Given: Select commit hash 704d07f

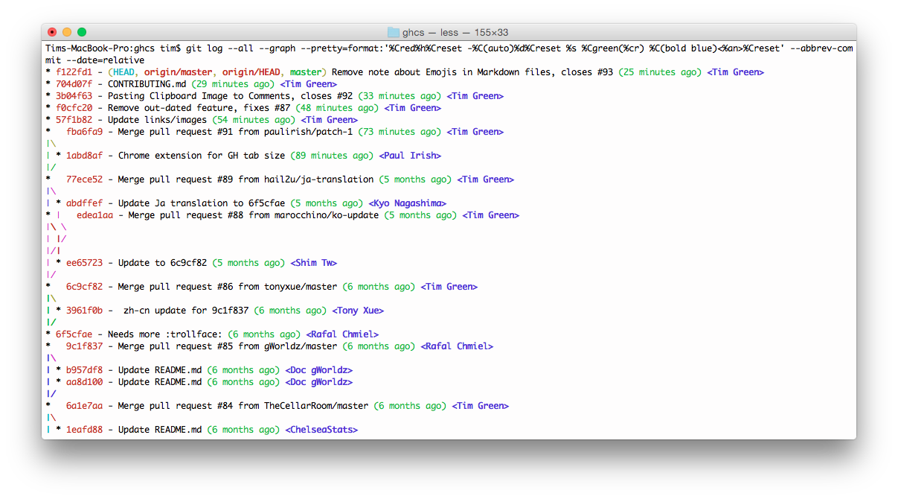Looking at the screenshot, I should pos(74,84).
